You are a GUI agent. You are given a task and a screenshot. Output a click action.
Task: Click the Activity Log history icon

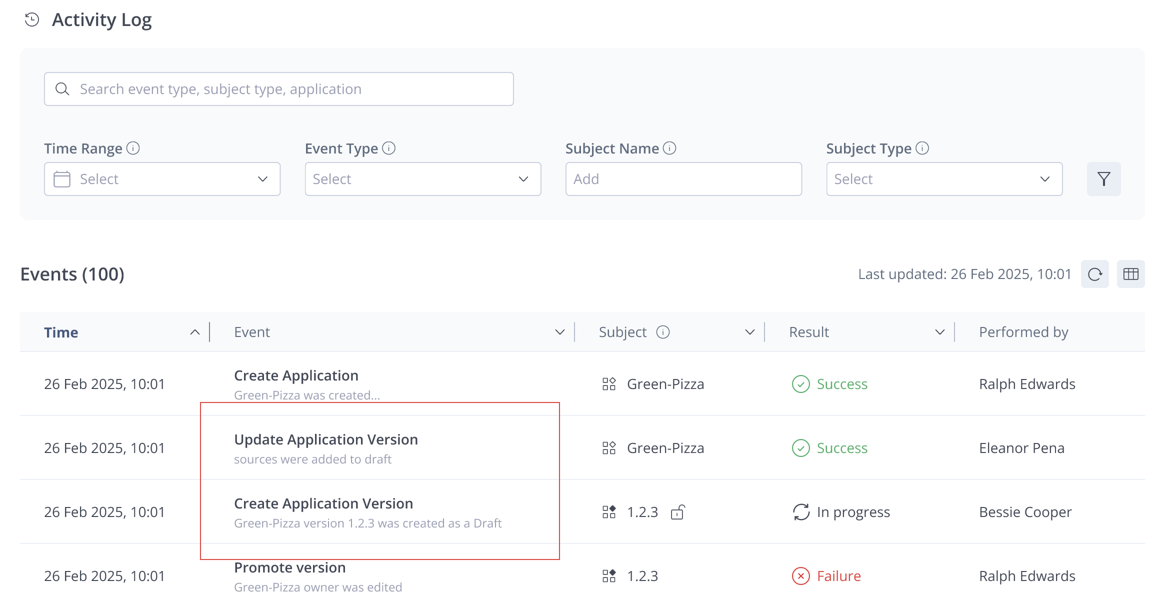[32, 20]
